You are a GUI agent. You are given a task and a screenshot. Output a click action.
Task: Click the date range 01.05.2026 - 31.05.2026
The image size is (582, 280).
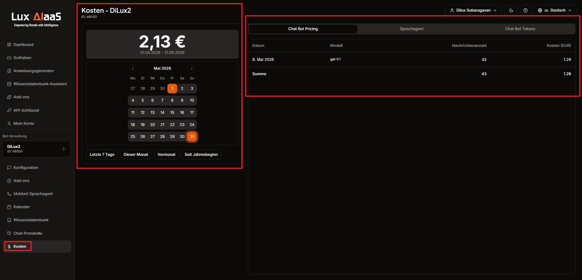coord(162,53)
